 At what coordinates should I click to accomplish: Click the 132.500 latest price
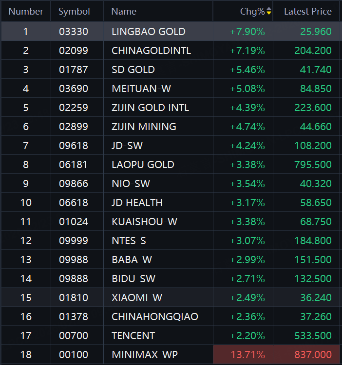313,279
